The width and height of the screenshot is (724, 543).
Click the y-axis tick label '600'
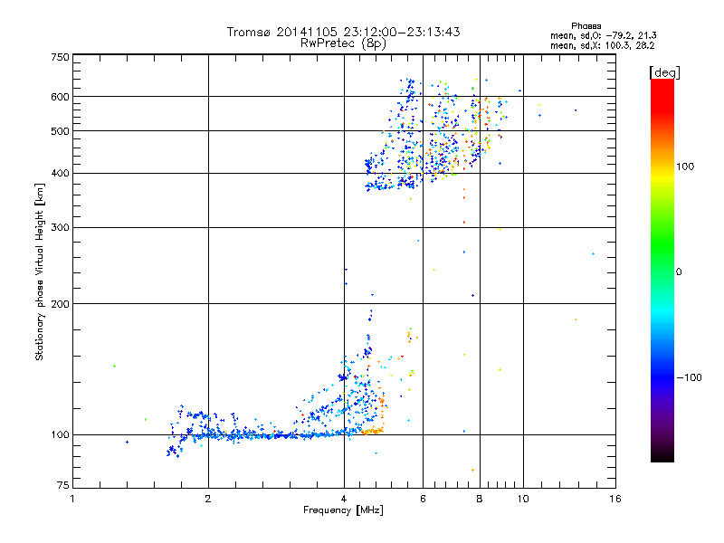click(x=60, y=97)
